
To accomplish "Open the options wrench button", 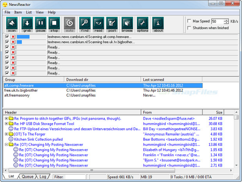I will coord(142,25).
